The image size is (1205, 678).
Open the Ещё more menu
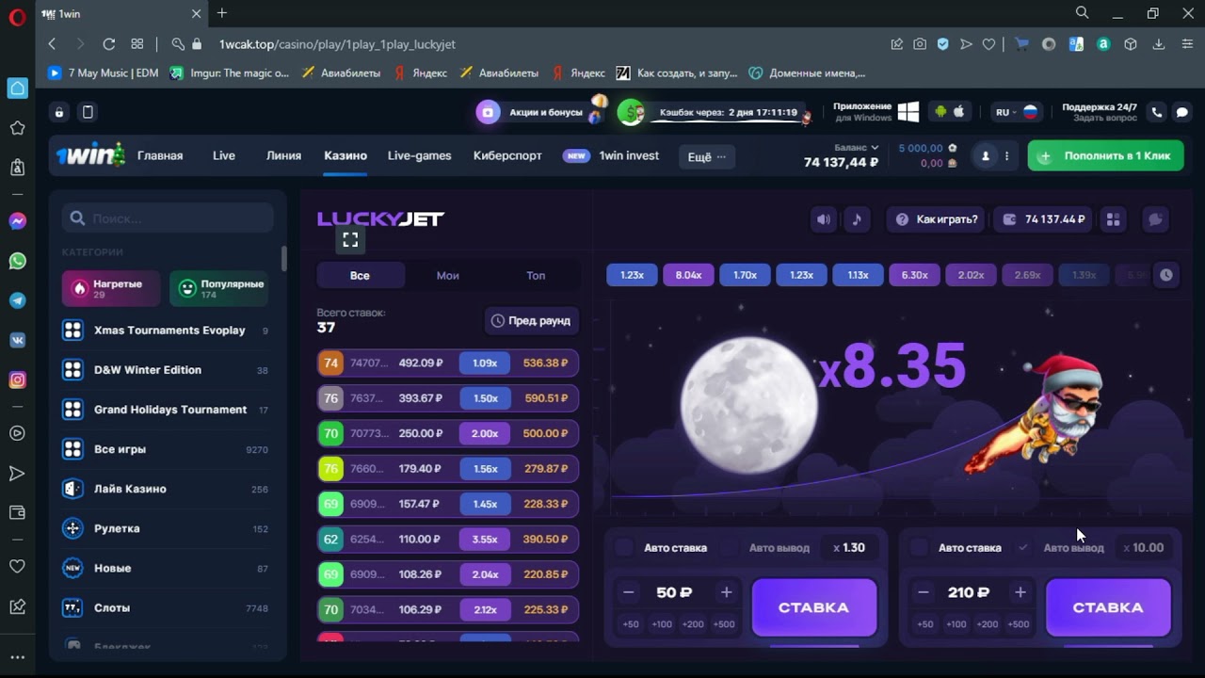click(707, 156)
